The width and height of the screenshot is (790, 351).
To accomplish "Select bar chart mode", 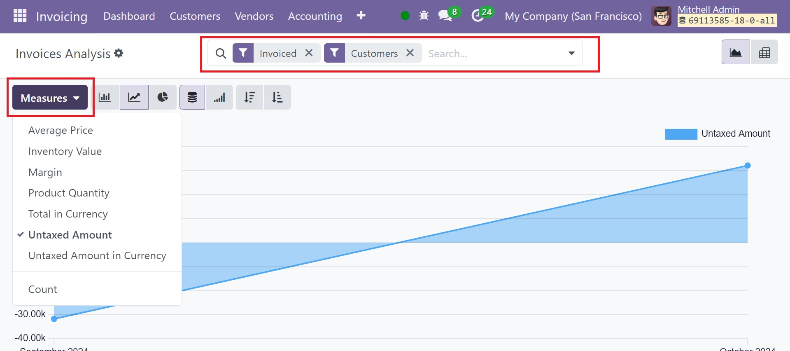I will [x=105, y=97].
